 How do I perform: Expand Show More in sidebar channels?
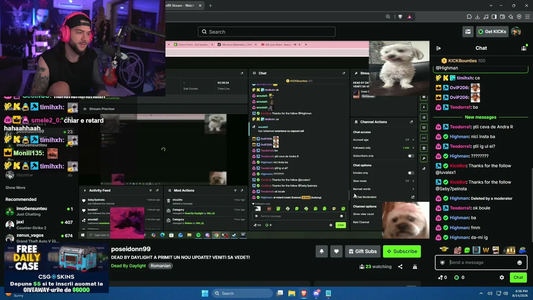click(x=15, y=188)
